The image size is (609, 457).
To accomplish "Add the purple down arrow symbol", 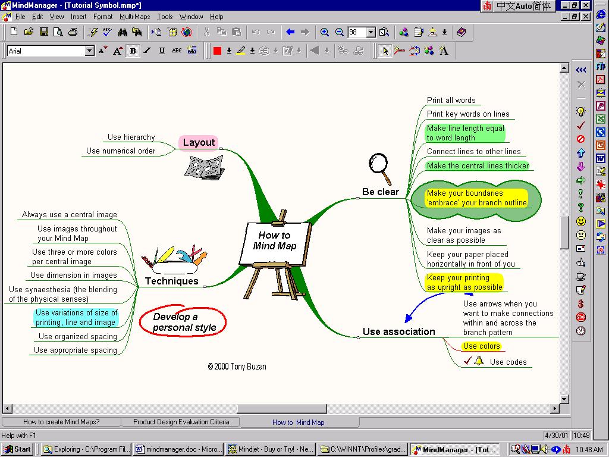I will tap(580, 167).
